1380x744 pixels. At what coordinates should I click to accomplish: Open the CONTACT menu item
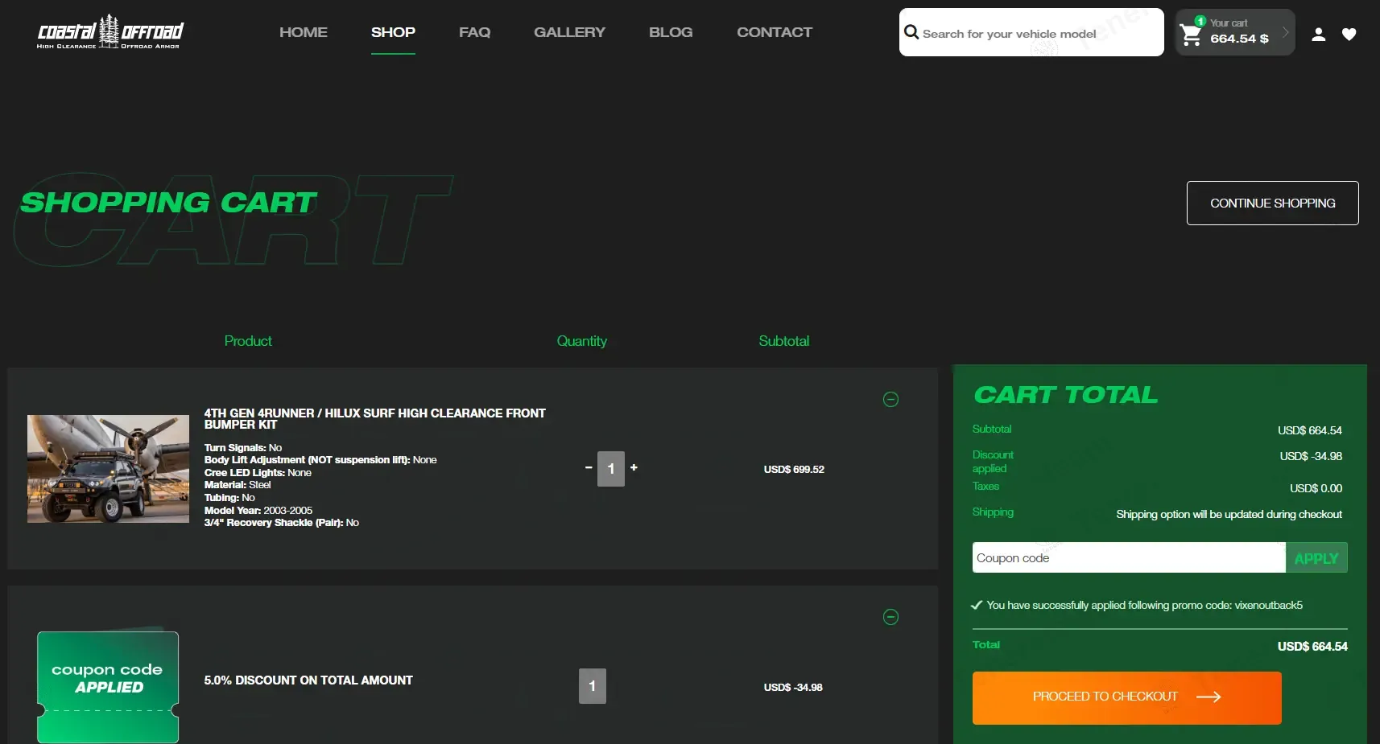click(x=775, y=32)
